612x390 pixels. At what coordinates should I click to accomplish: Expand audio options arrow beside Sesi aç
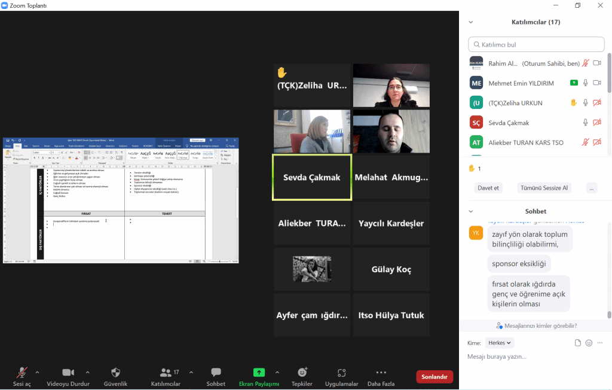coord(37,372)
